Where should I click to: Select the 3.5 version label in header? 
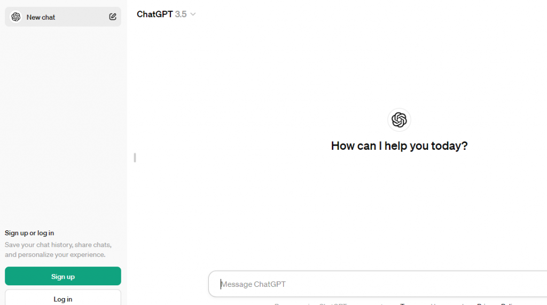[181, 14]
